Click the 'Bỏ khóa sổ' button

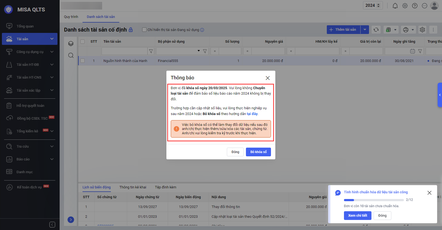coord(258,152)
